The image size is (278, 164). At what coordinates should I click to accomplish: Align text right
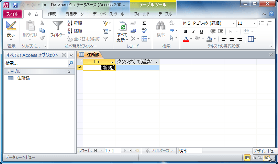tap(240, 39)
